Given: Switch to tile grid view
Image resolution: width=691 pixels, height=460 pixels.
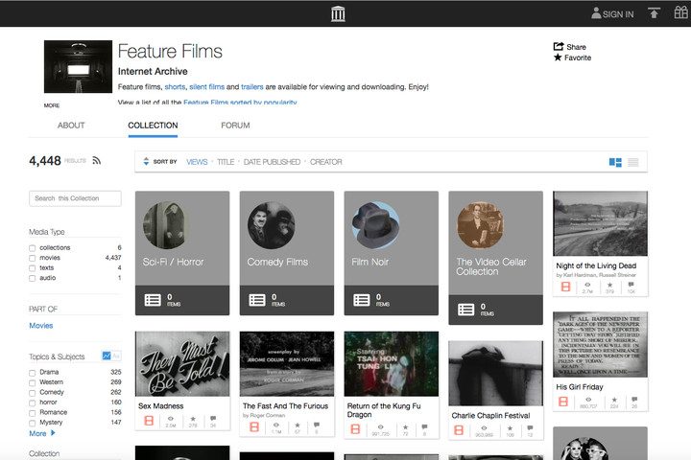Looking at the screenshot, I should click(x=615, y=162).
